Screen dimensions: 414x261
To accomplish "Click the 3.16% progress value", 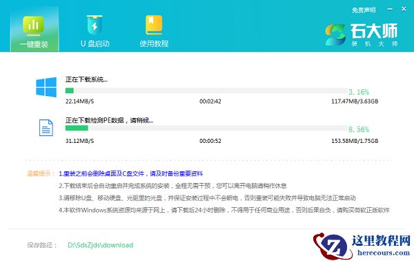I will tap(359, 92).
